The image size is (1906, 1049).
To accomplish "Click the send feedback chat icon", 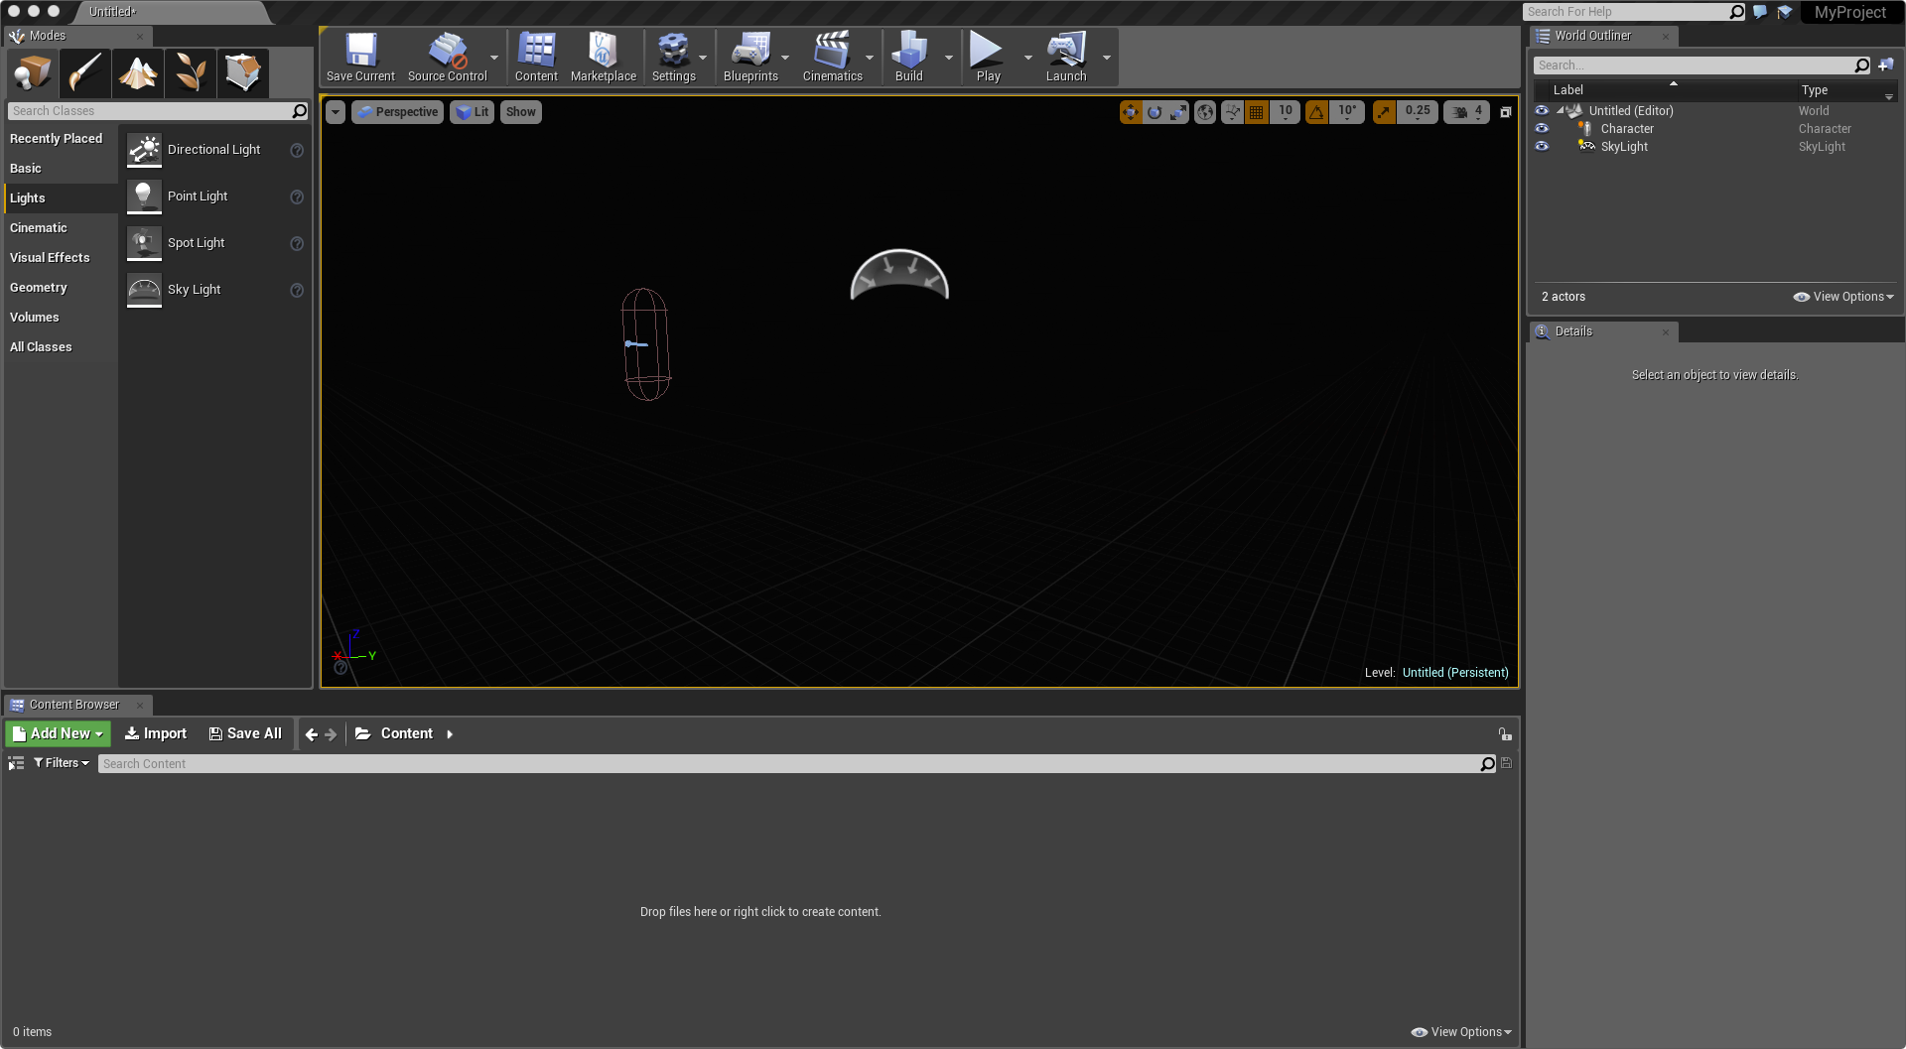I will click(x=1760, y=12).
